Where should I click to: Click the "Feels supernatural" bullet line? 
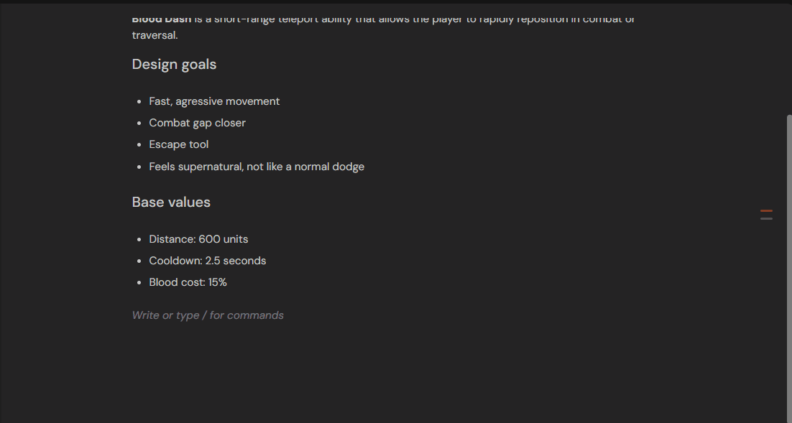click(x=257, y=167)
